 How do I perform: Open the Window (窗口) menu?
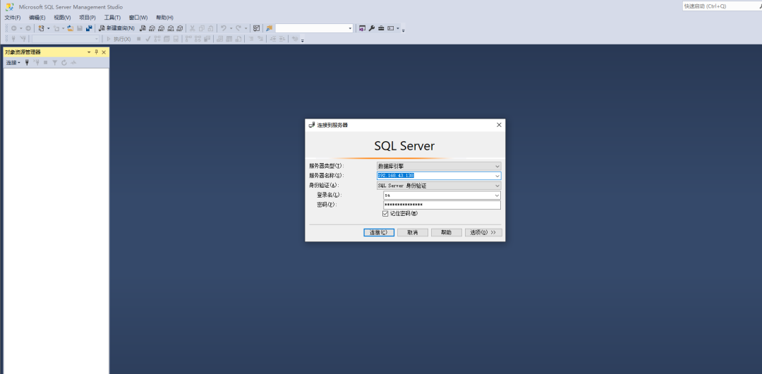click(x=138, y=18)
